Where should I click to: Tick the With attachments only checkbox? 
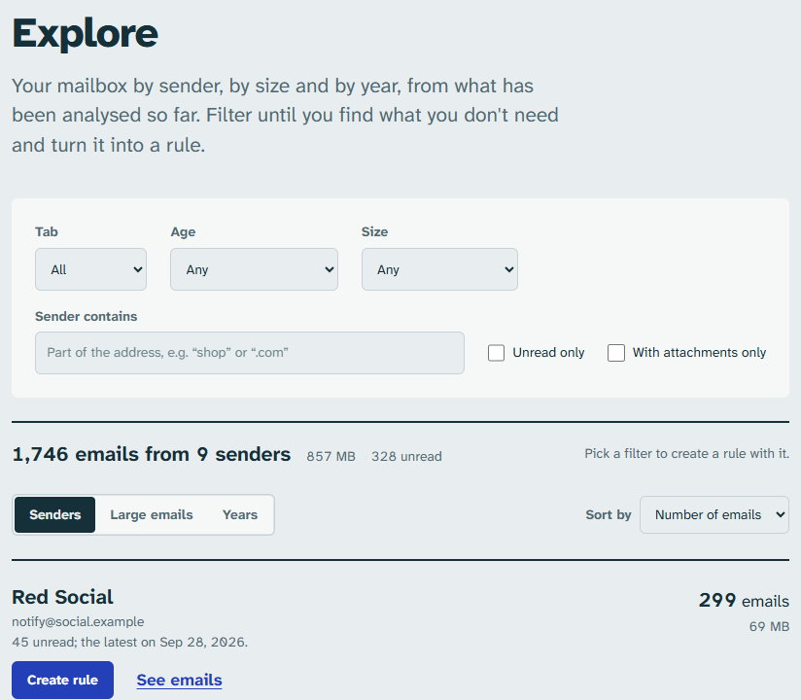click(616, 353)
